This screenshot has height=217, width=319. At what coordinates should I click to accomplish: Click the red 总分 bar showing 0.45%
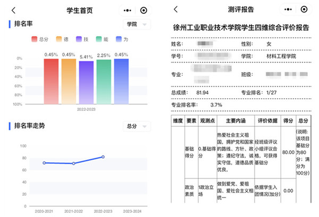click(x=51, y=81)
